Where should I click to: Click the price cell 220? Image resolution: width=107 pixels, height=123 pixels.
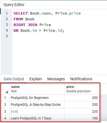click(x=82, y=111)
